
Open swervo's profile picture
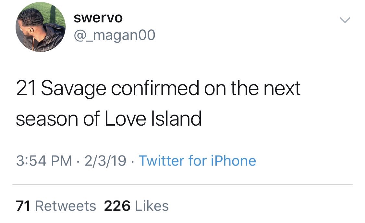coord(40,27)
